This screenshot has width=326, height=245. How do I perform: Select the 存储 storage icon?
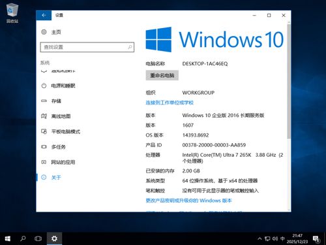pos(44,101)
